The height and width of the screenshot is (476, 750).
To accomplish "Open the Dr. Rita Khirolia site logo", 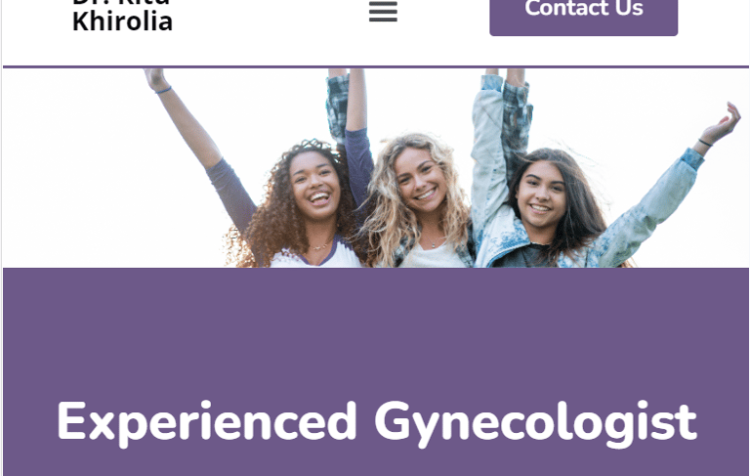I will 122,16.
